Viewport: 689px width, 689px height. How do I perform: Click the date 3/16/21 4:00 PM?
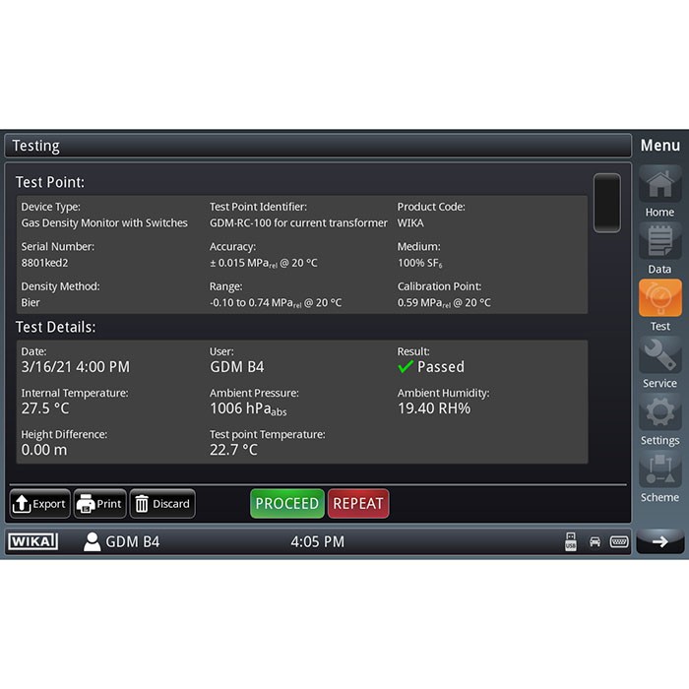coord(76,366)
